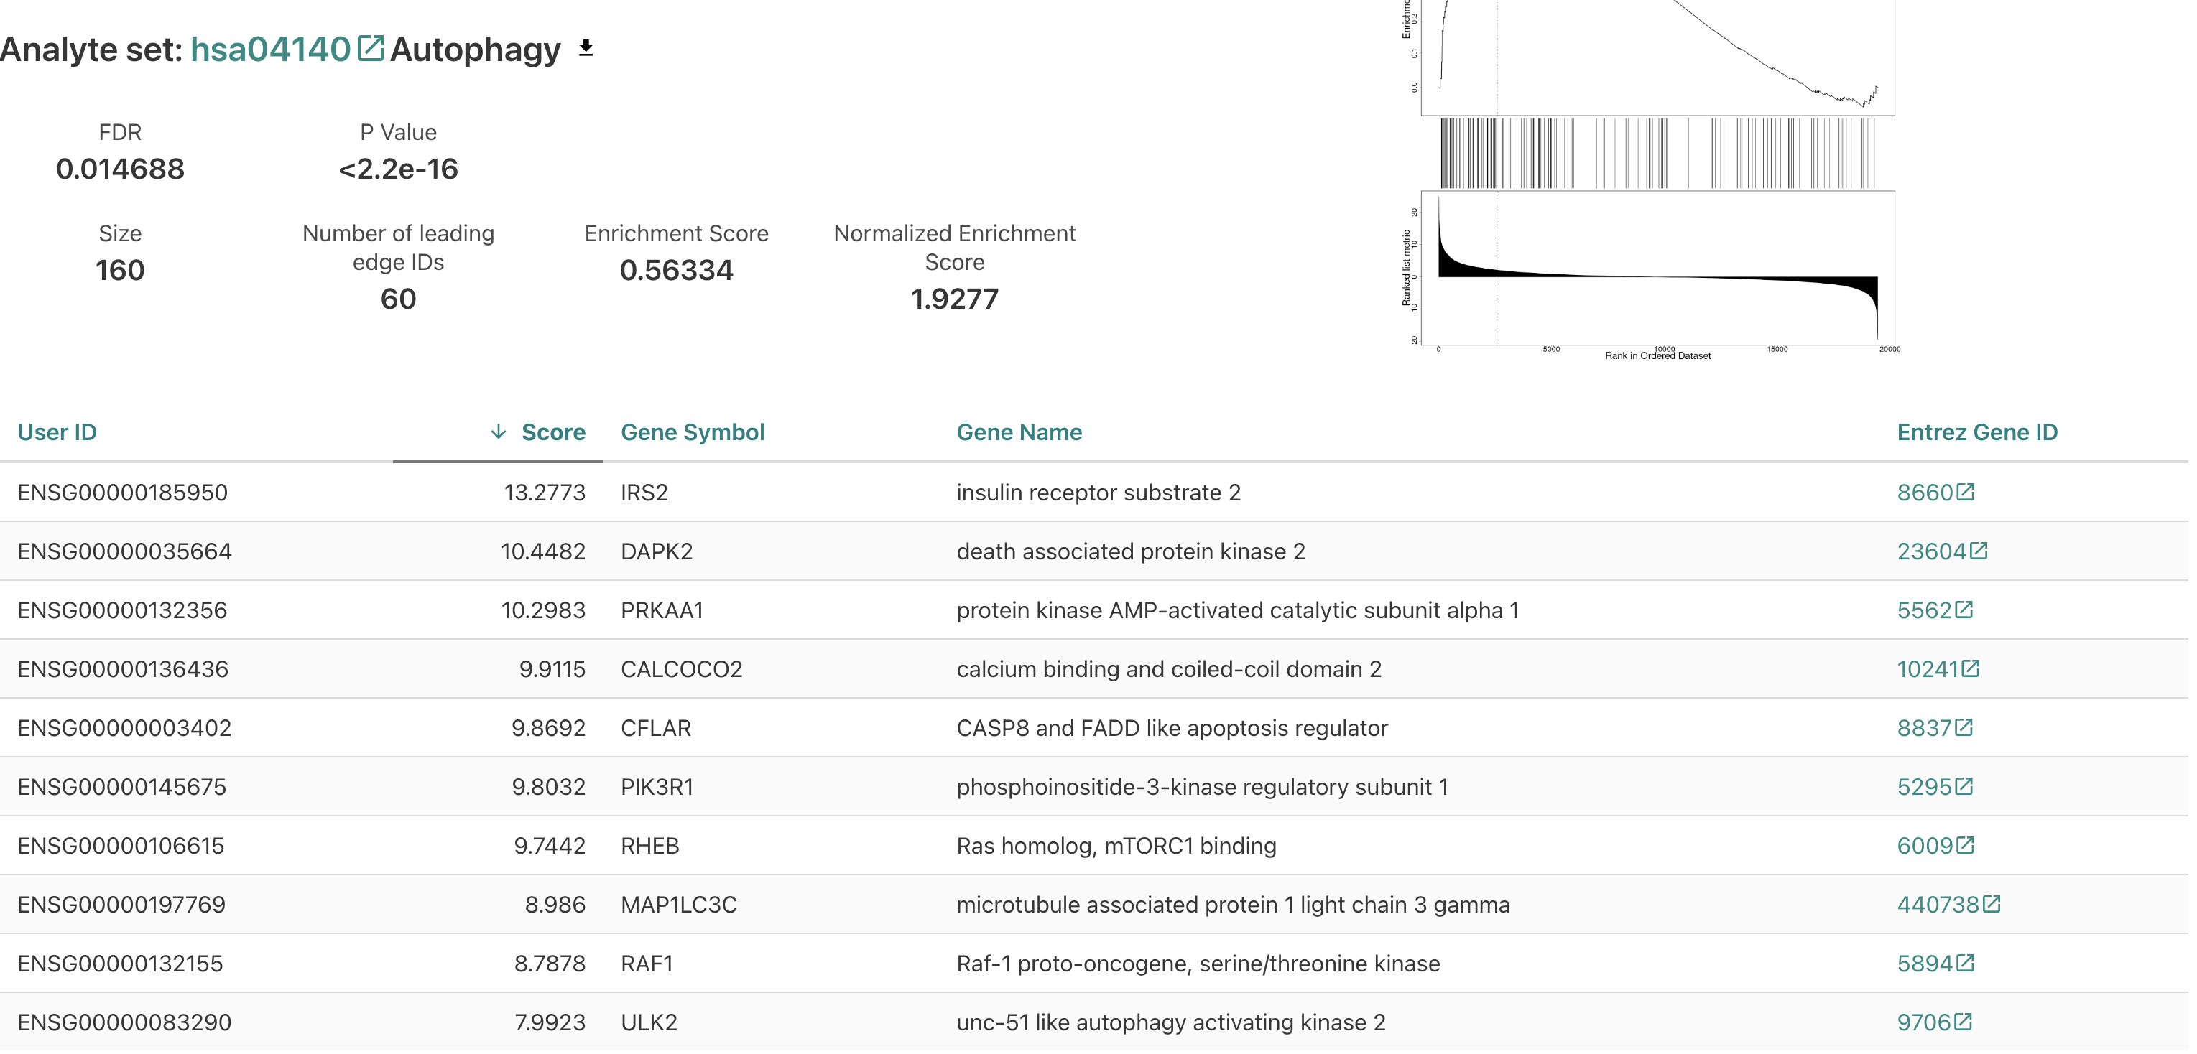Click external icon next to 5894
Screen dimensions: 2197x1054
[1965, 962]
